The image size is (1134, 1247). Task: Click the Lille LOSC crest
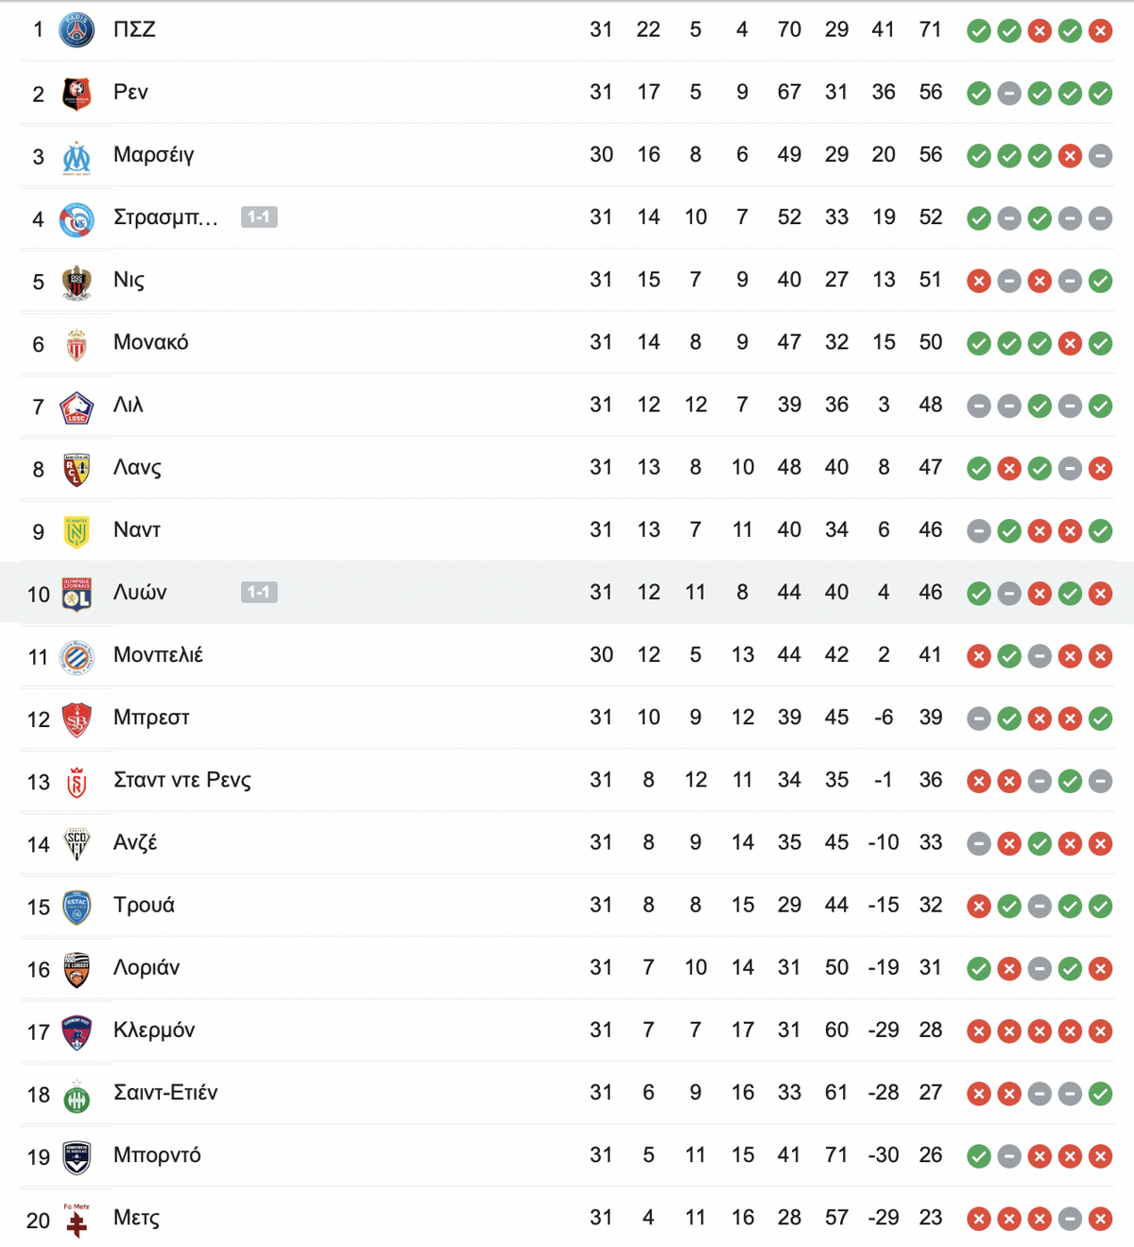[77, 407]
